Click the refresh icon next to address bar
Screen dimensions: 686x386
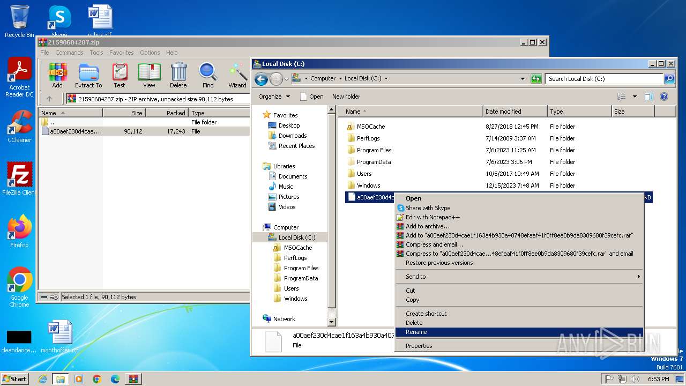(536, 79)
